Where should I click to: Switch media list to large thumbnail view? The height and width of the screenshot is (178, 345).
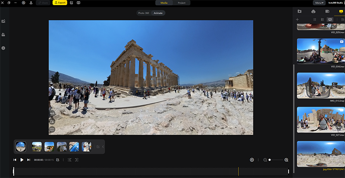click(x=330, y=19)
